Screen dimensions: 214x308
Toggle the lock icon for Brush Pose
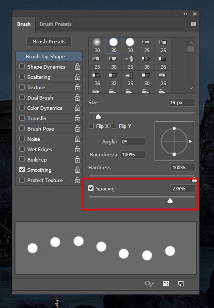point(78,128)
